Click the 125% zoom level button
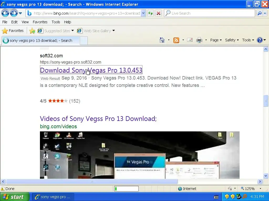 248,189
